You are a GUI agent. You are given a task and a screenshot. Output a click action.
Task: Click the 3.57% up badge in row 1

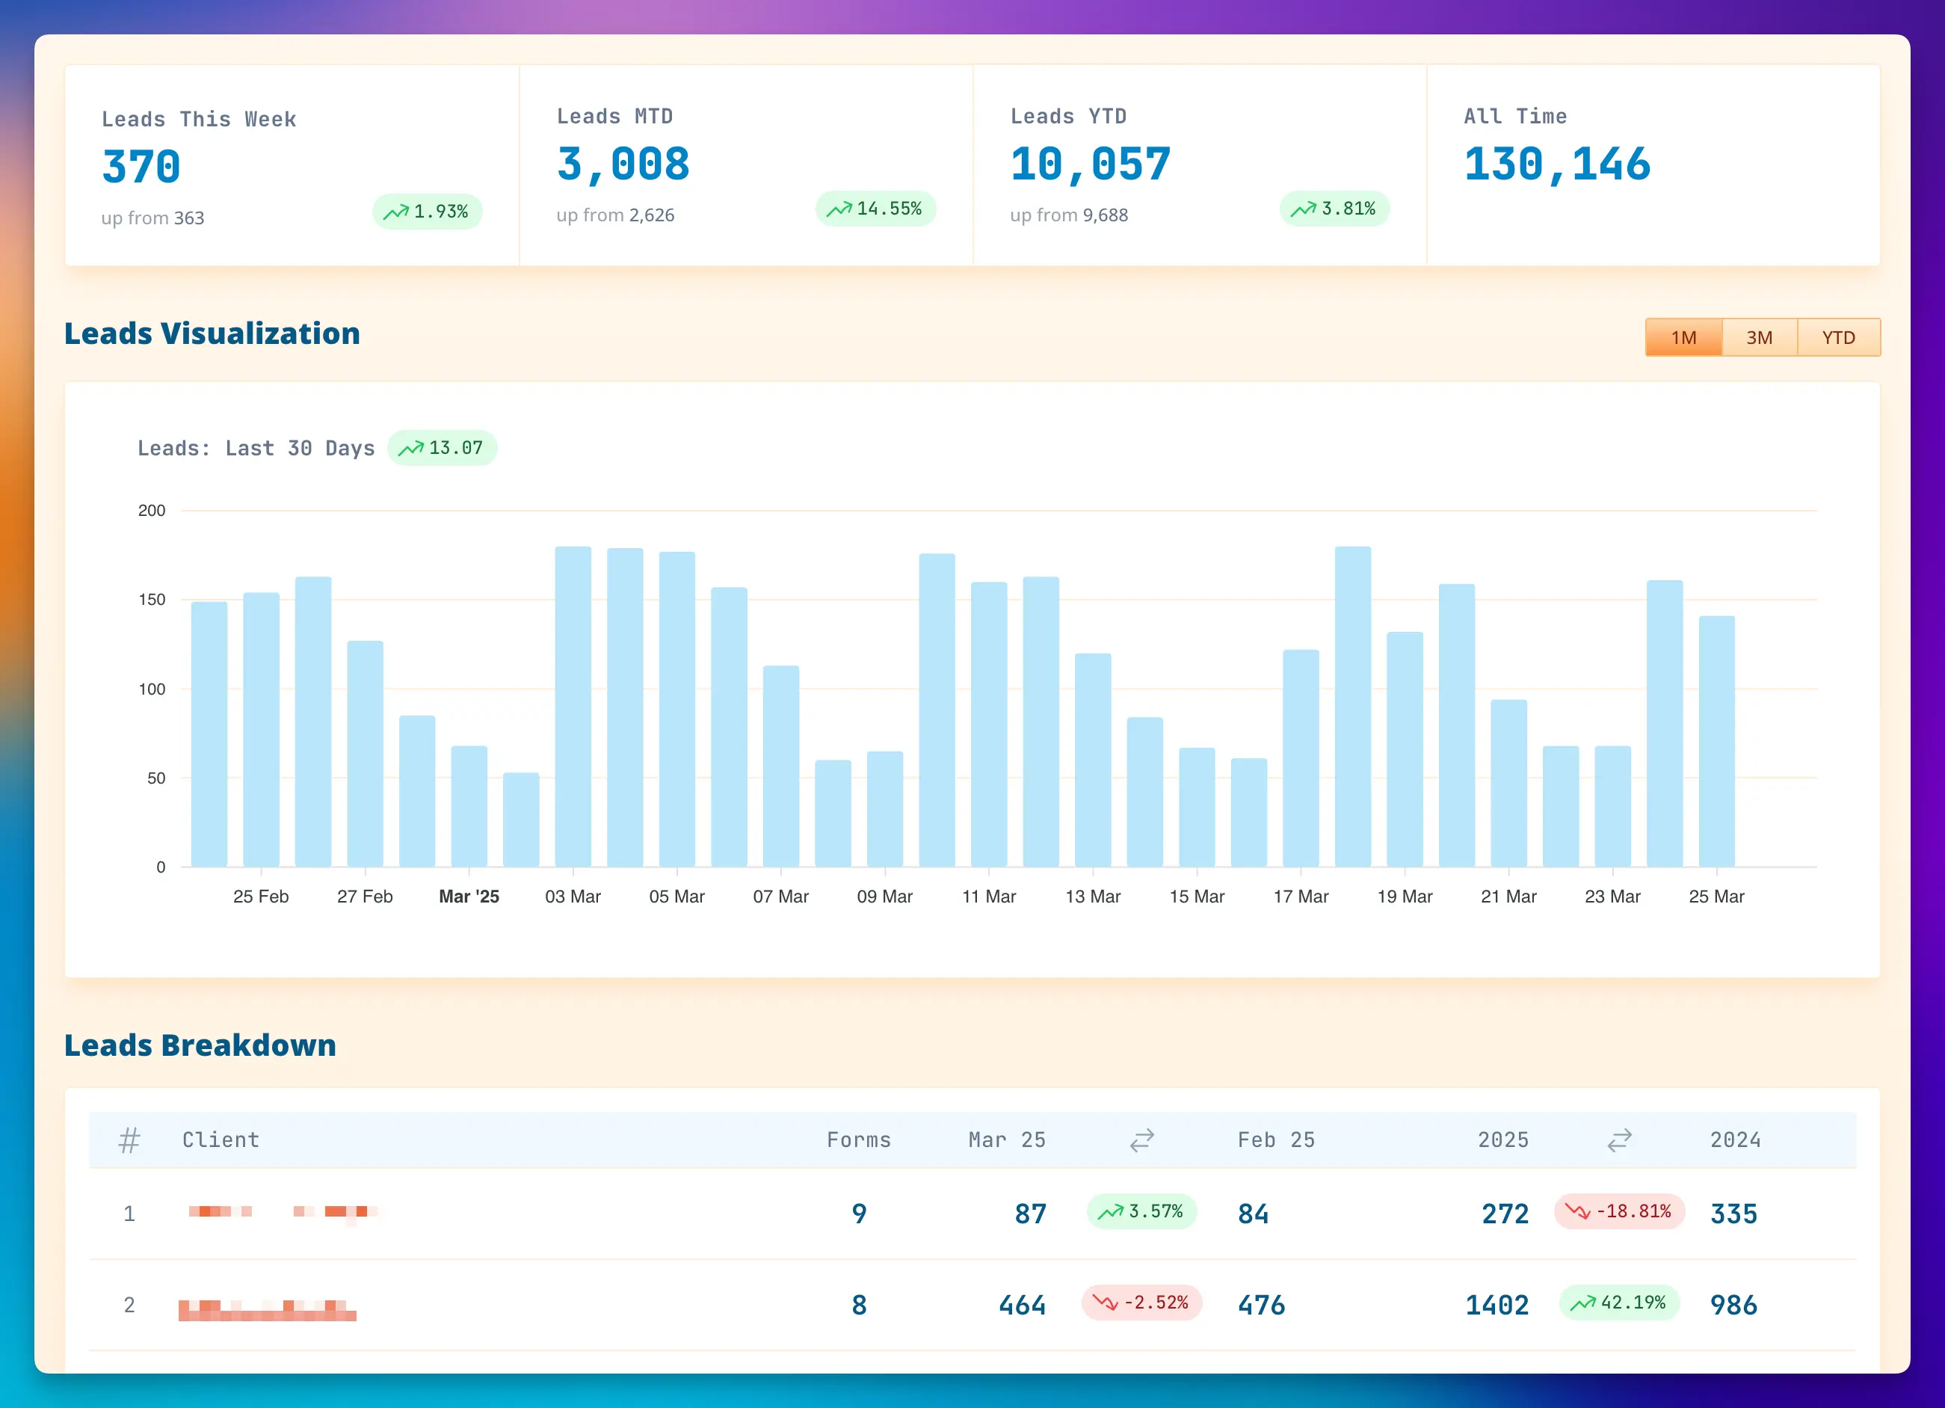tap(1141, 1211)
